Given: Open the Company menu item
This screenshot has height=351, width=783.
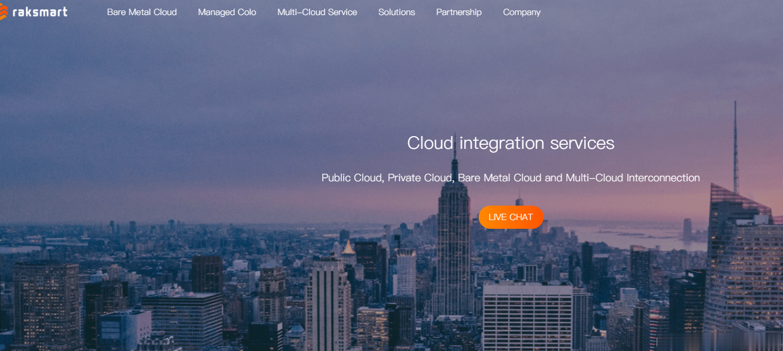Looking at the screenshot, I should click(522, 12).
